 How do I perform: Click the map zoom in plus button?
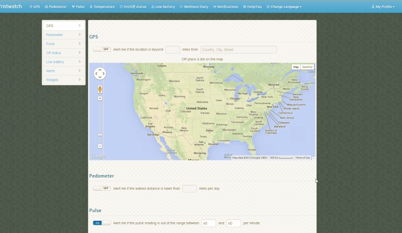tap(100, 99)
